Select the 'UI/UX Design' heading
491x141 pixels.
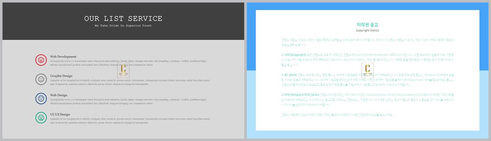[60, 114]
